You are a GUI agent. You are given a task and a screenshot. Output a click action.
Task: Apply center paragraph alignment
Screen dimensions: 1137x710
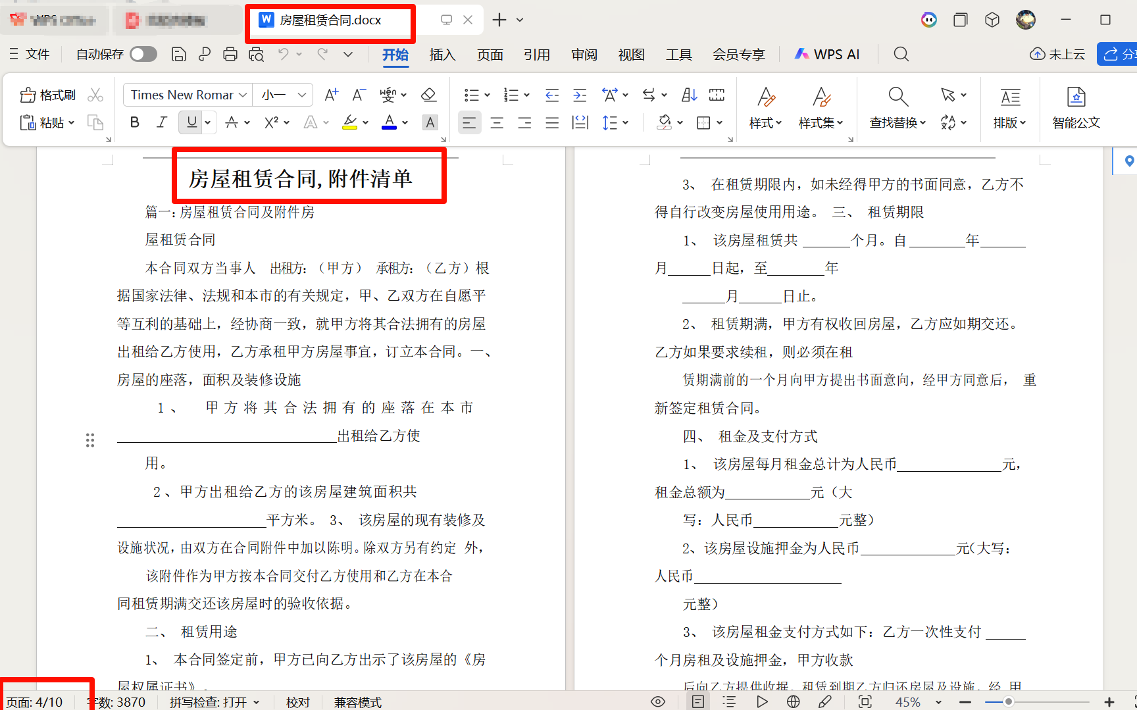click(497, 122)
